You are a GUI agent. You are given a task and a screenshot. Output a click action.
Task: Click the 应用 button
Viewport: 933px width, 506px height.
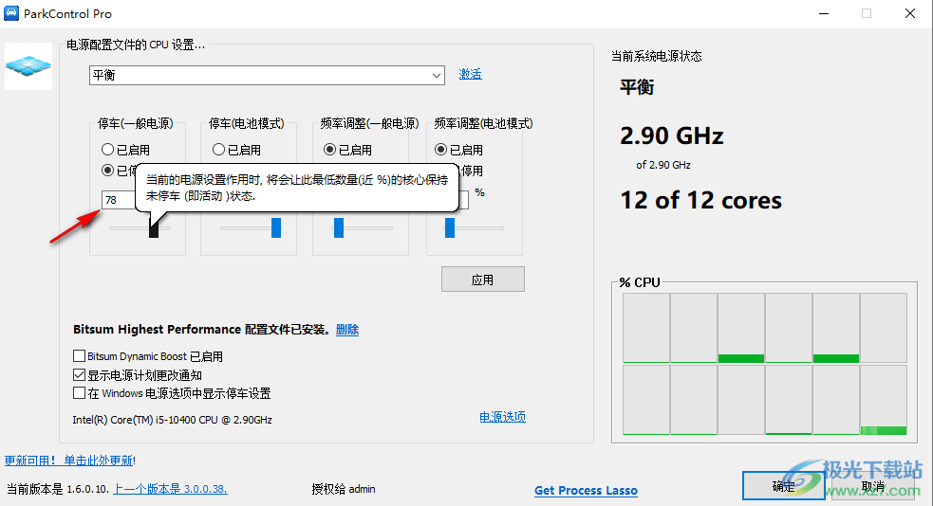pos(482,280)
